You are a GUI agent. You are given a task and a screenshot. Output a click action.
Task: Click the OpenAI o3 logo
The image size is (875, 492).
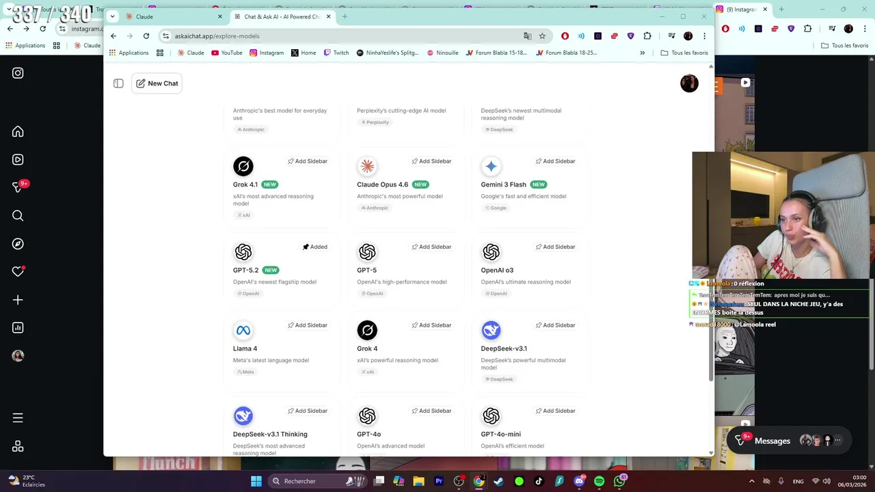[x=491, y=252]
